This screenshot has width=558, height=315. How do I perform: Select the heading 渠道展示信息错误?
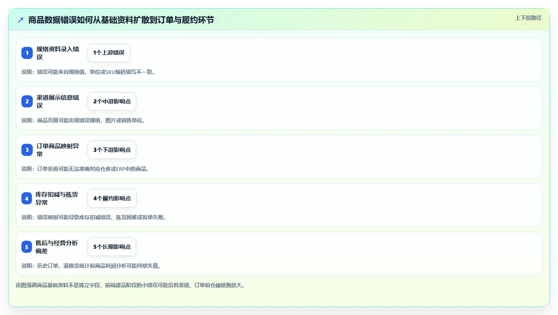[x=58, y=101]
